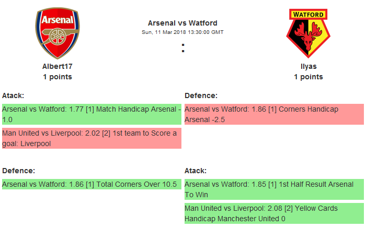
Task: Click the colon score separator
Action: [182, 48]
